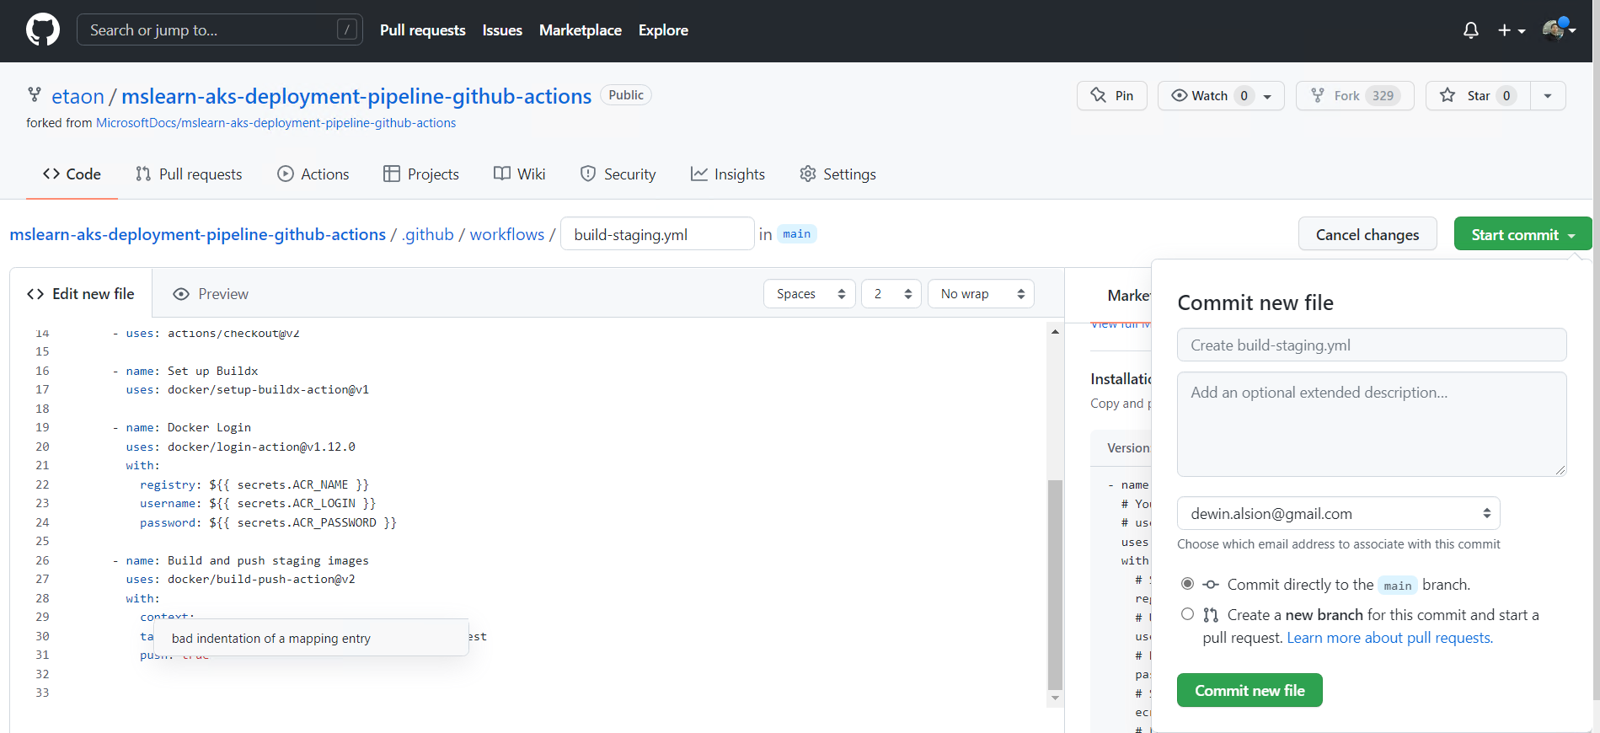Click the workflows breadcrumb link

pos(507,234)
